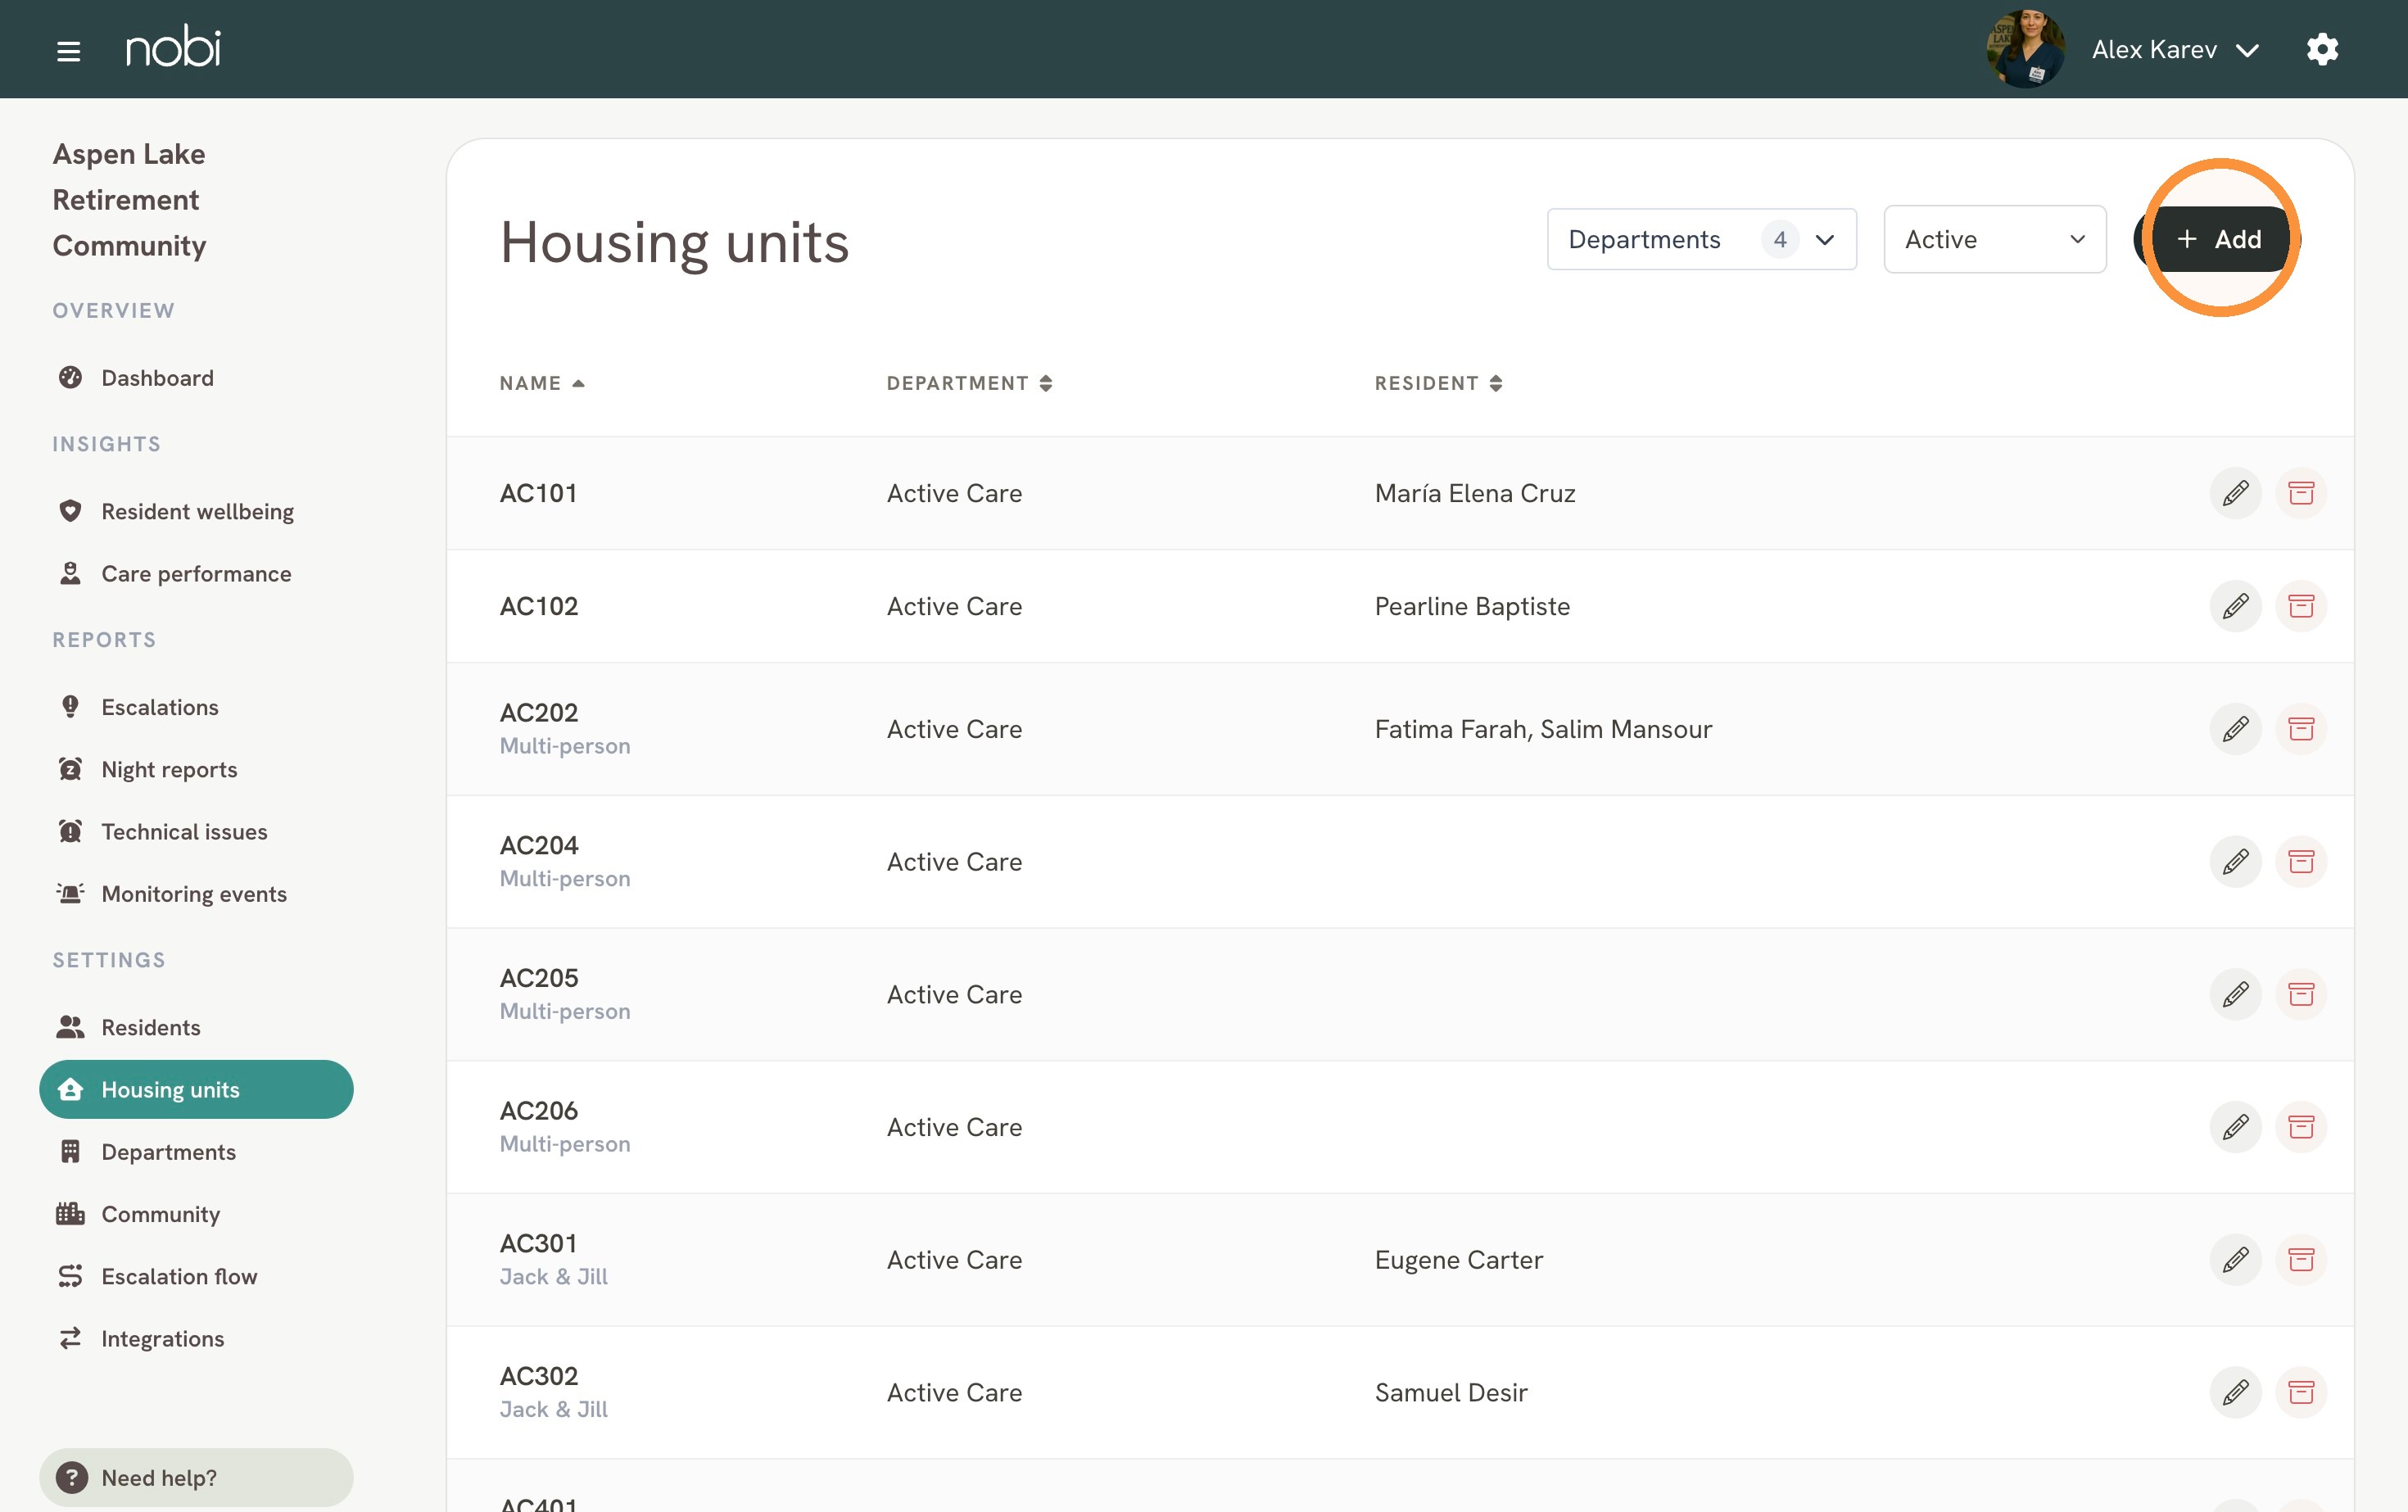Open Technical issues report
The image size is (2408, 1512).
pyautogui.click(x=196, y=831)
